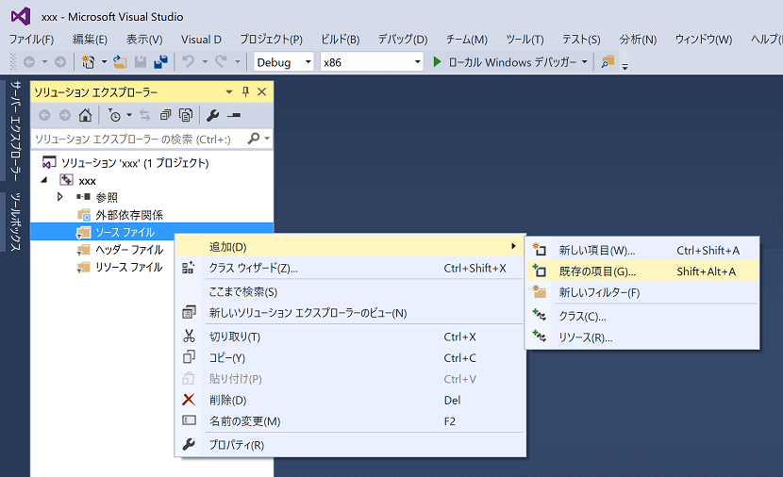Open the Solution Explorer window options dropdown

(x=229, y=91)
